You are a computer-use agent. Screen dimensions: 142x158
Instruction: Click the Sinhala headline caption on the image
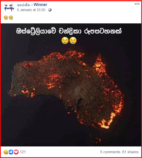tap(69, 31)
